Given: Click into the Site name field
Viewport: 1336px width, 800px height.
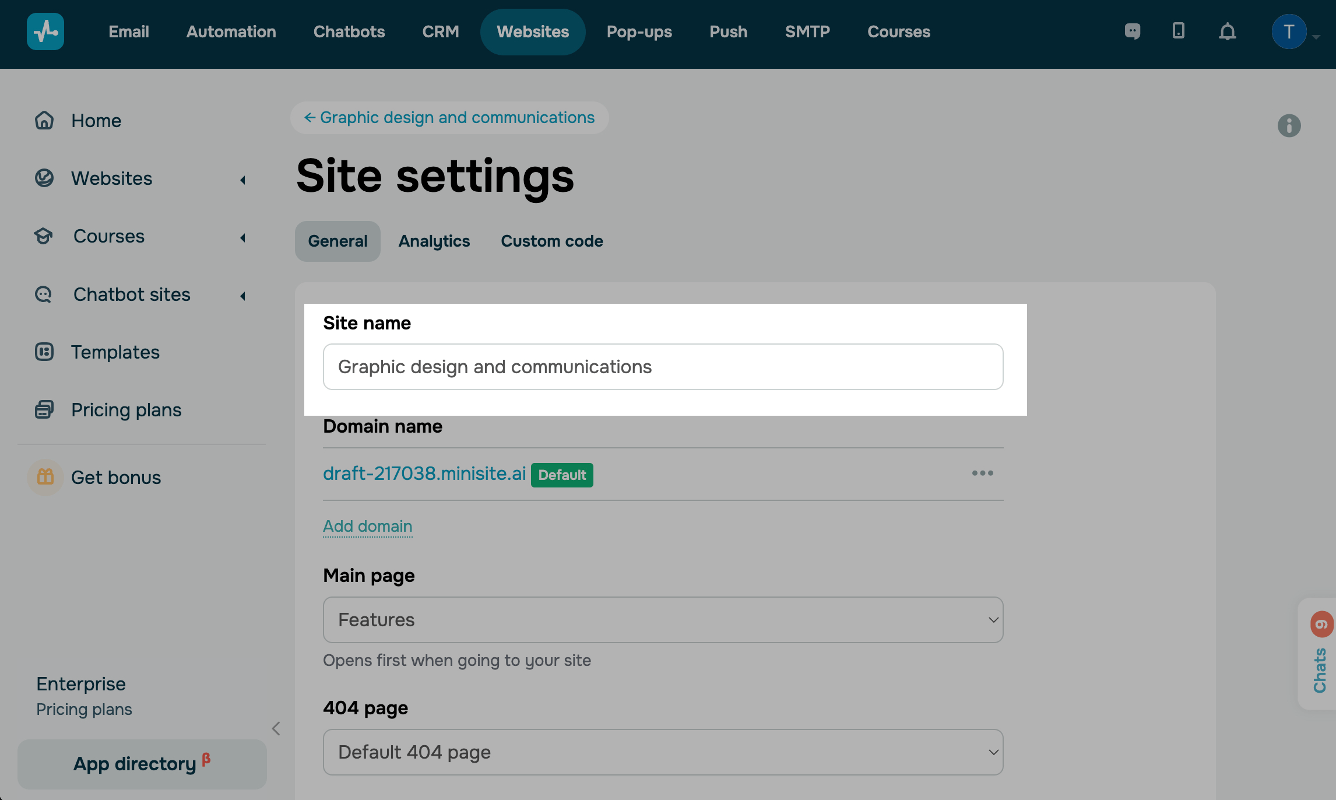Looking at the screenshot, I should 663,367.
